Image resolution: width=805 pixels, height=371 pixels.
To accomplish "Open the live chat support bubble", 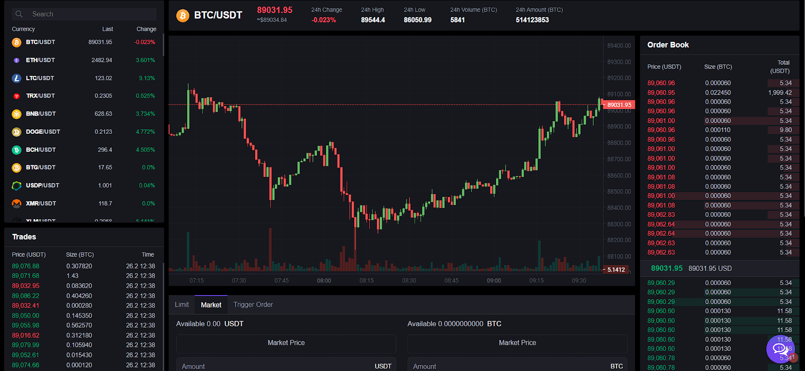I will [780, 348].
